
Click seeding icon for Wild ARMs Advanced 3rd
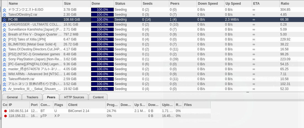4,74
